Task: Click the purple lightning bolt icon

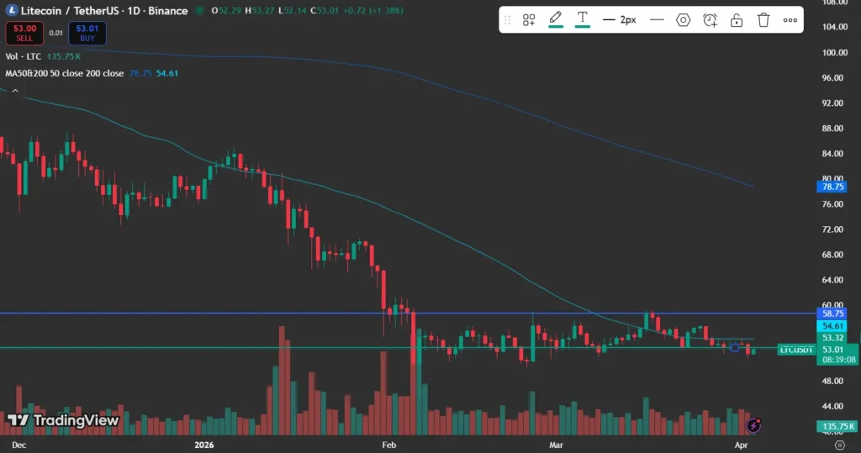Action: (x=753, y=425)
